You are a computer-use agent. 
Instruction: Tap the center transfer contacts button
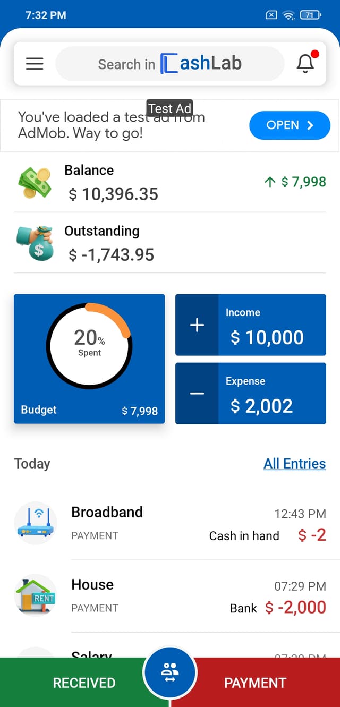(170, 672)
